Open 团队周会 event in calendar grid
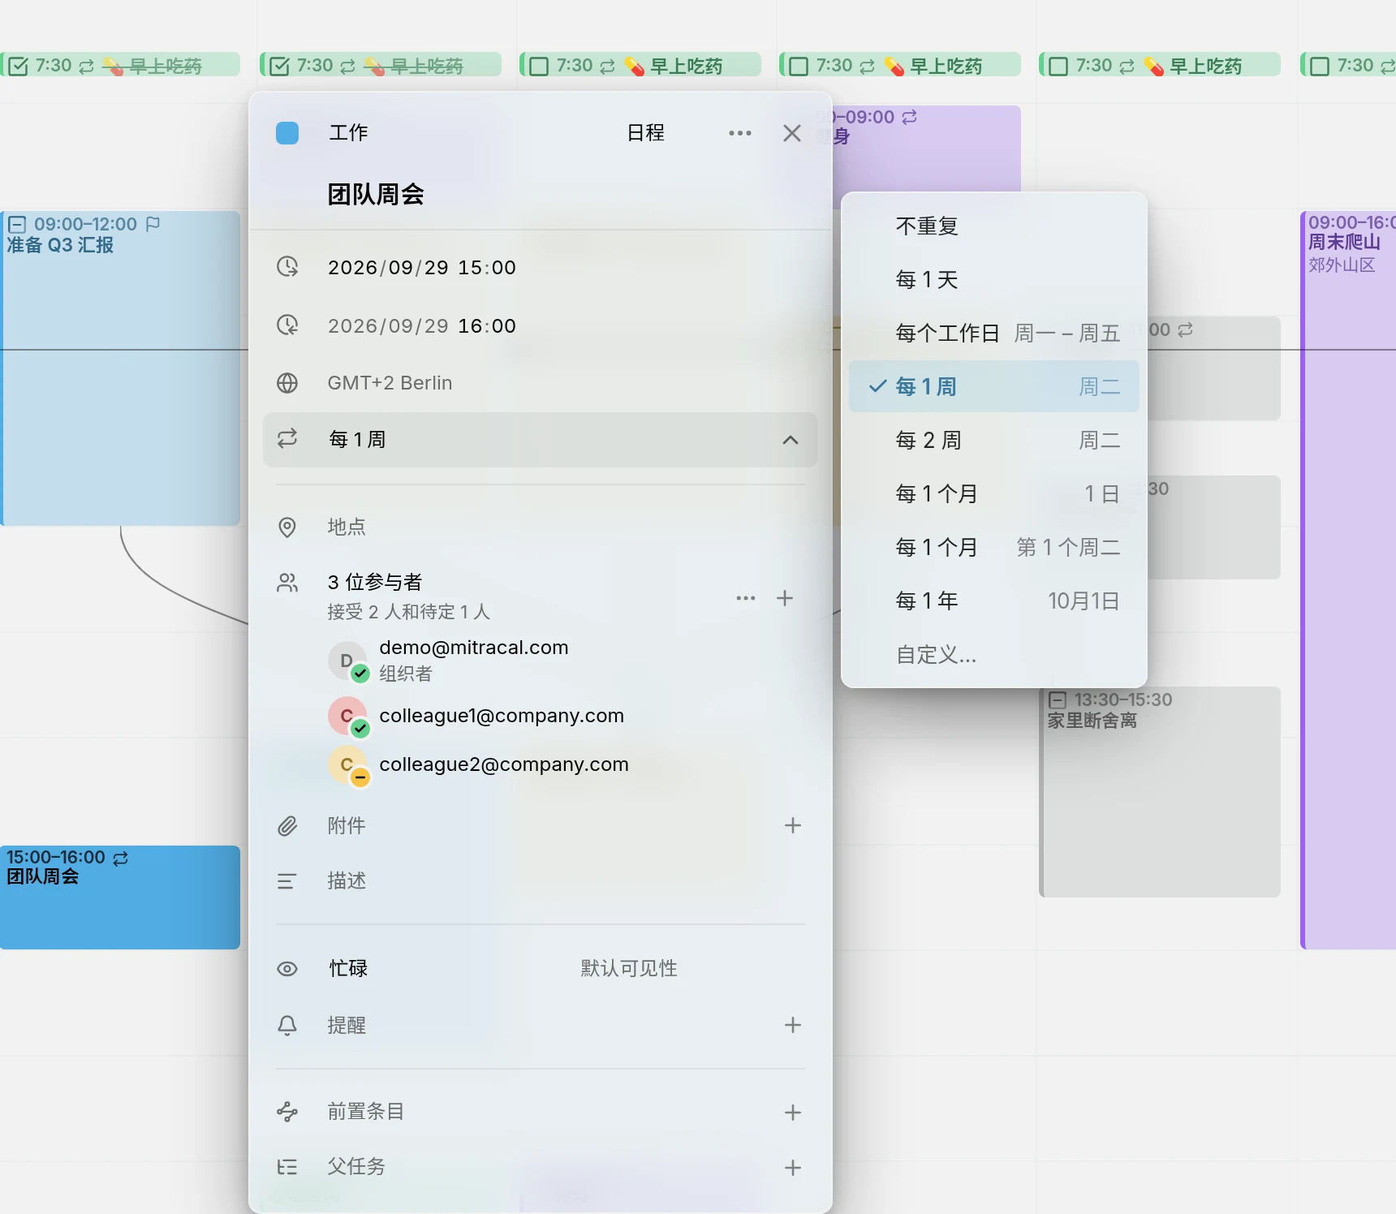The image size is (1396, 1214). 120,897
